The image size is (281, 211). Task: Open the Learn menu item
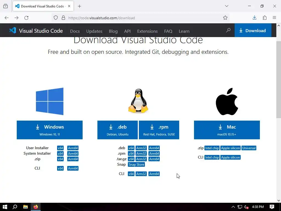(184, 31)
